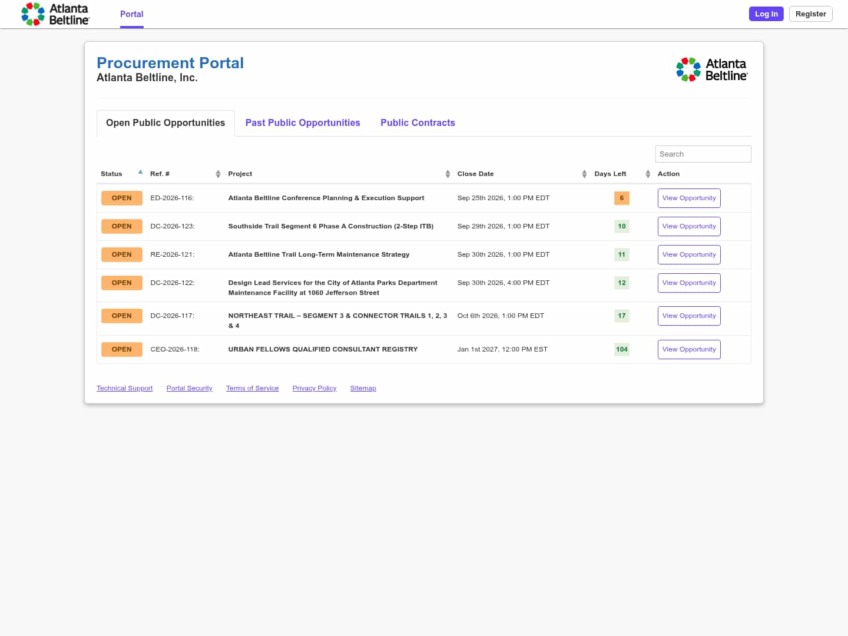The image size is (848, 636).
Task: Open the Terms of Service link
Action: click(252, 389)
